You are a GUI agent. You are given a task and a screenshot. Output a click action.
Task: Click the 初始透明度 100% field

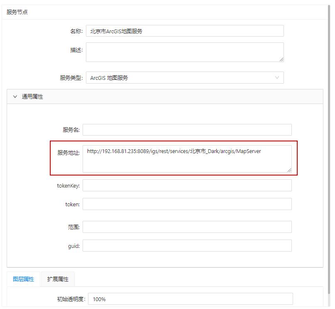[191, 299]
